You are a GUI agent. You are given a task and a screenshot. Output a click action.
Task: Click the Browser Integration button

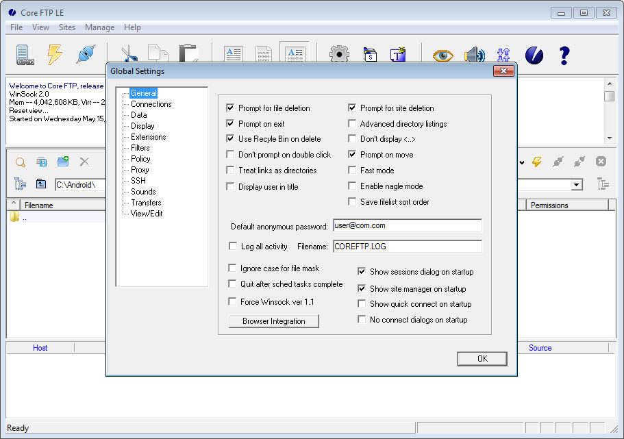[x=274, y=321]
